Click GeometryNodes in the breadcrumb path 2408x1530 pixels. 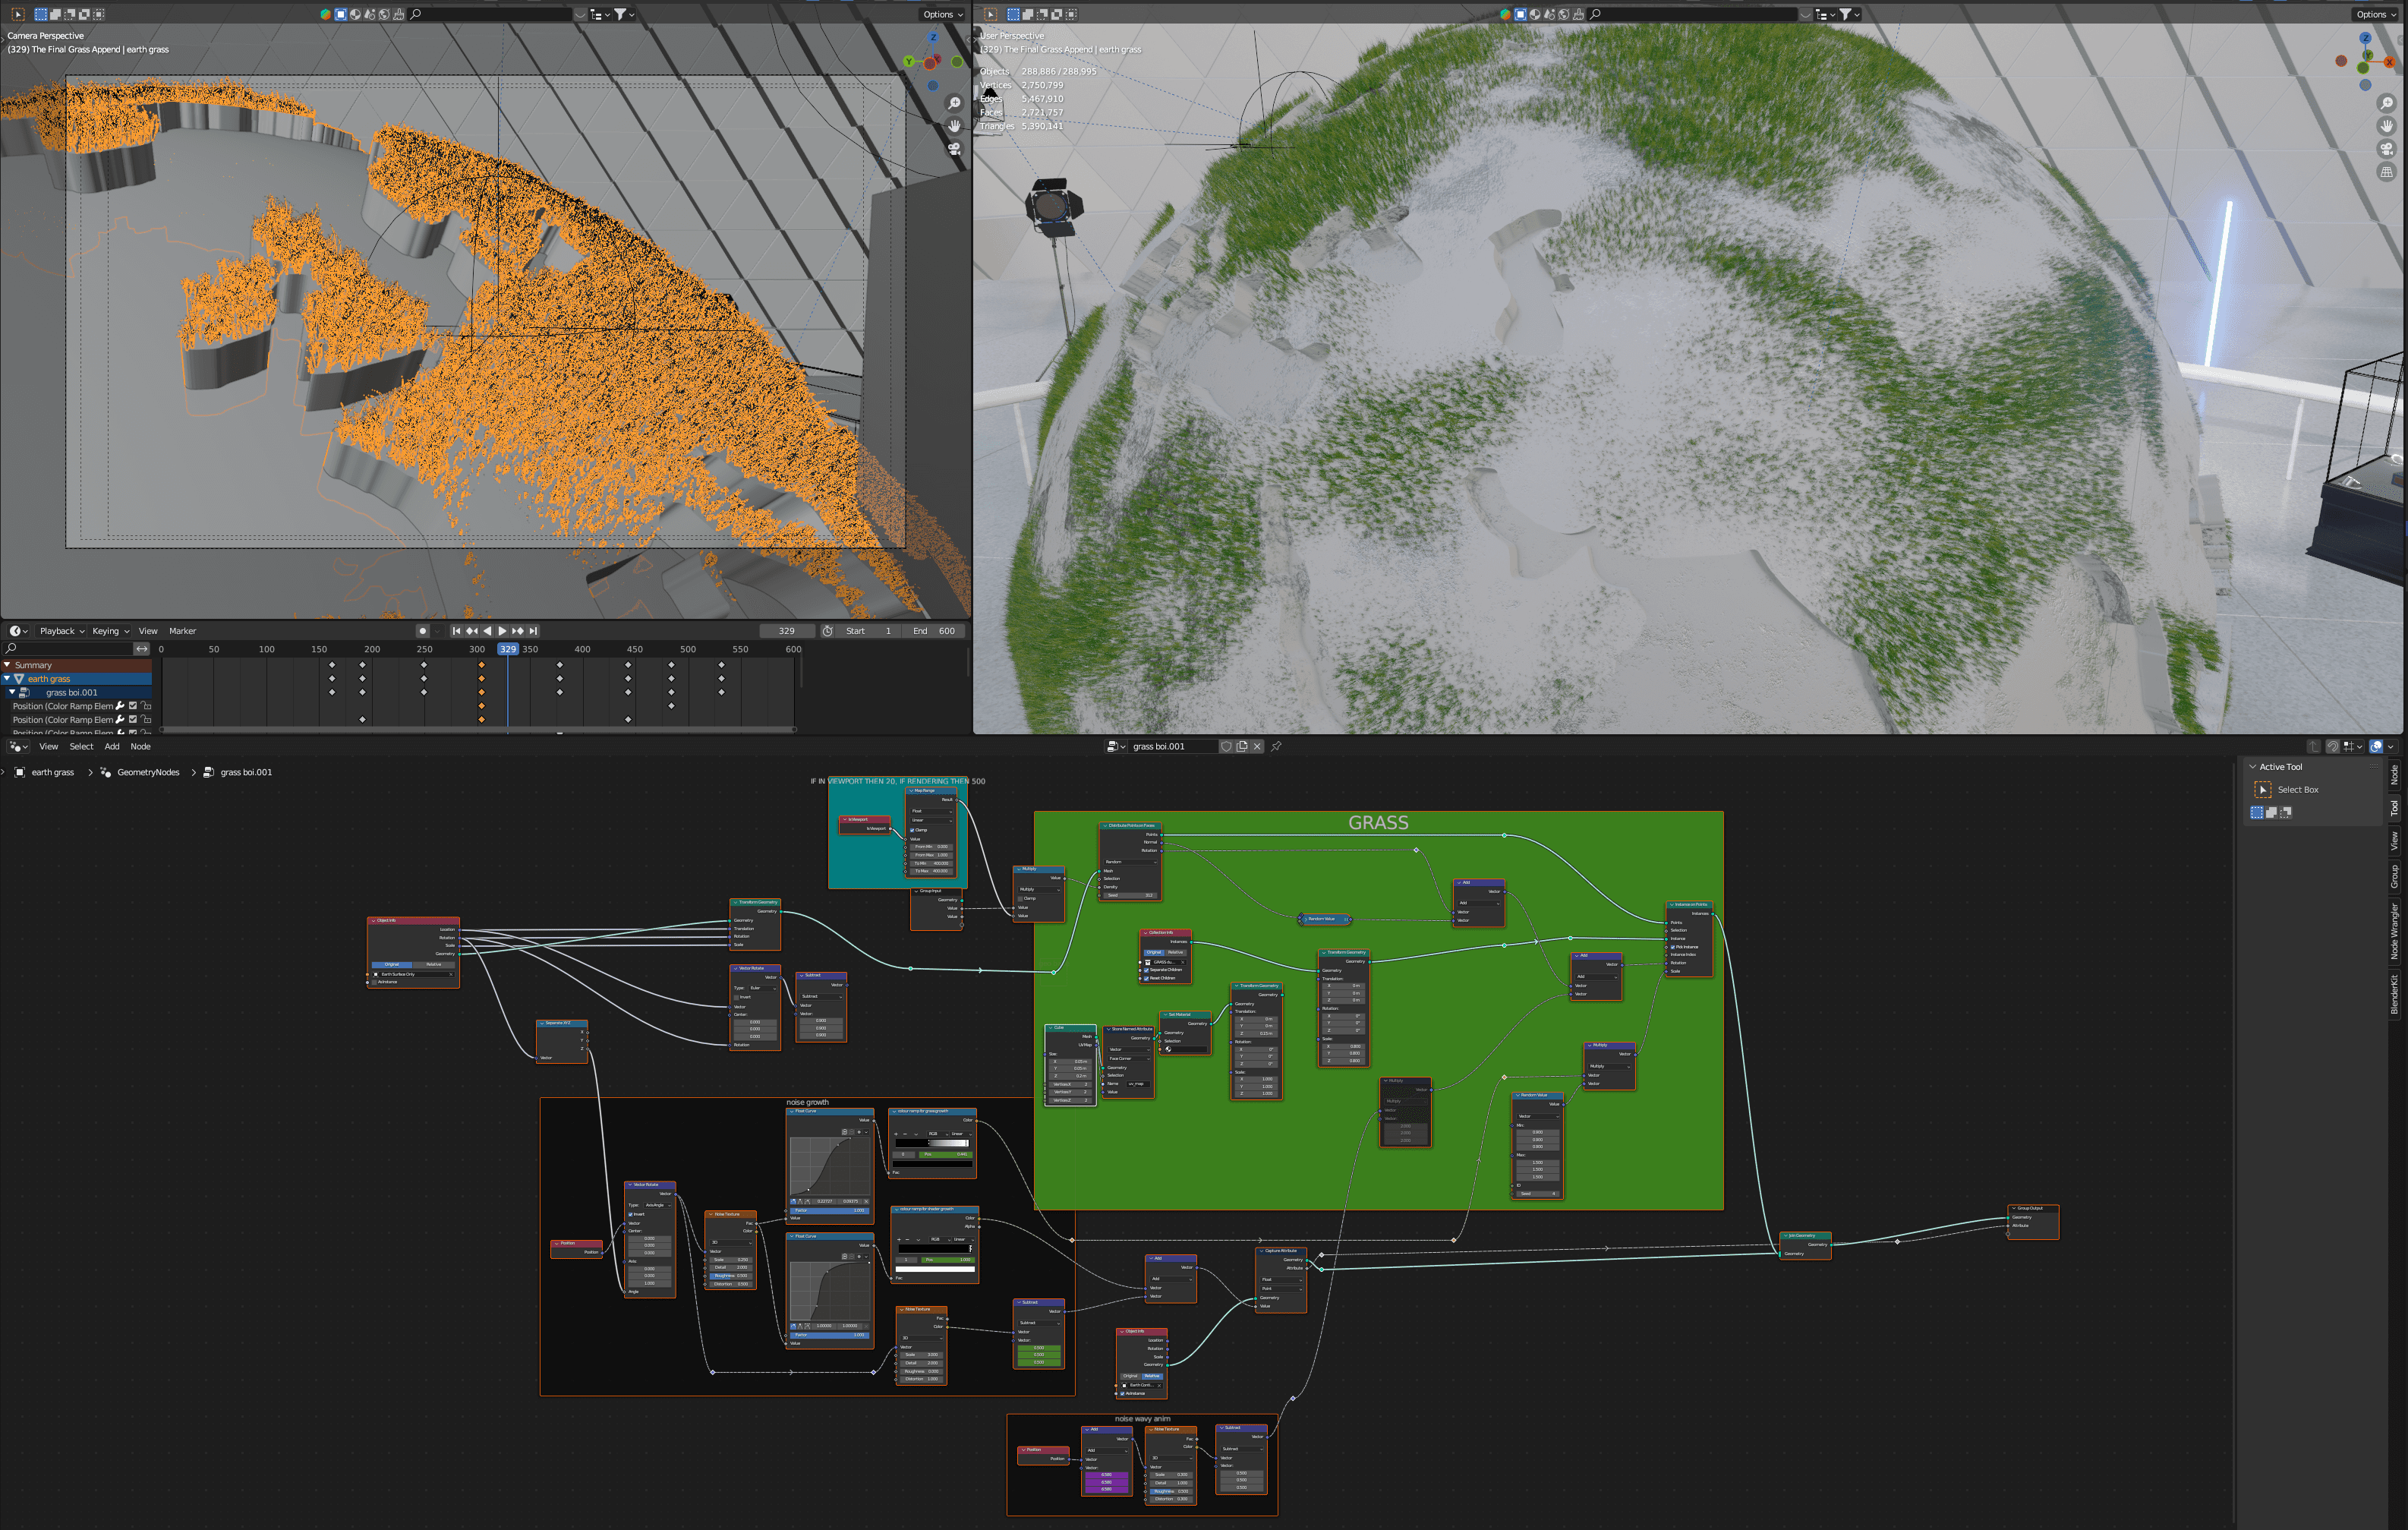pos(148,772)
